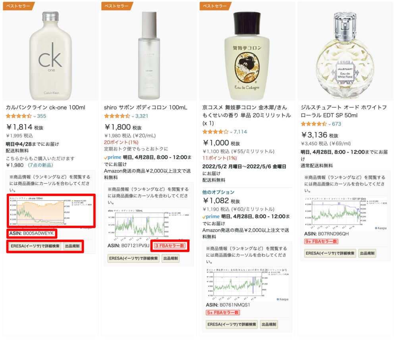Click 出品規制 button under ck-one ASIN
The height and width of the screenshot is (340, 397).
(x=72, y=246)
